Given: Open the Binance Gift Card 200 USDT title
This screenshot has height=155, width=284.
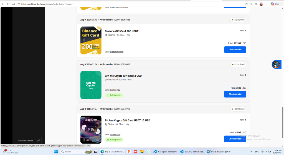Looking at the screenshot, I should 121,31.
